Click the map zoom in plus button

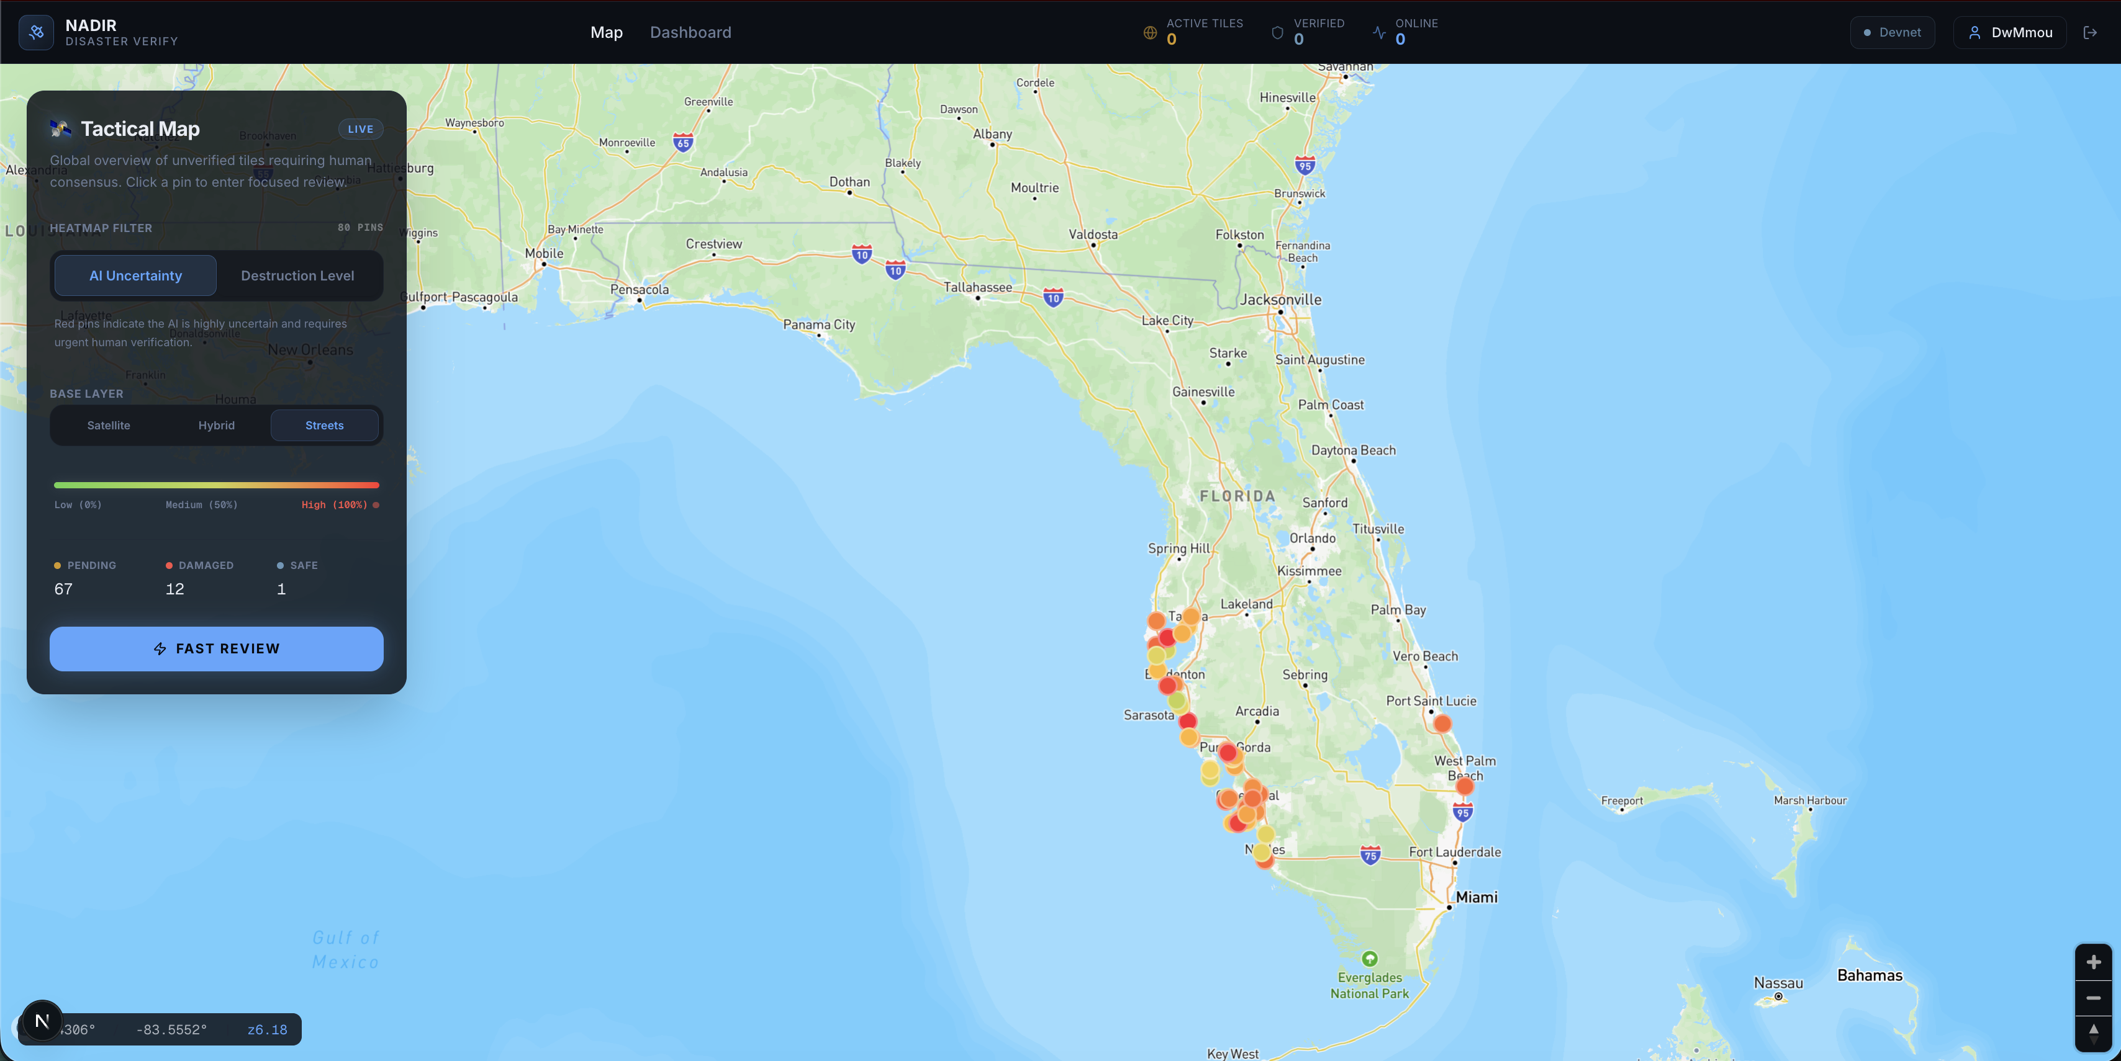pos(2093,962)
